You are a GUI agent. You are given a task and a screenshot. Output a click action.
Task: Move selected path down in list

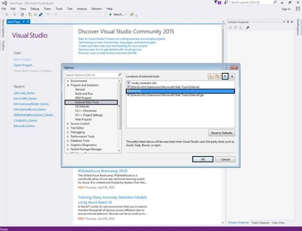[x=232, y=77]
